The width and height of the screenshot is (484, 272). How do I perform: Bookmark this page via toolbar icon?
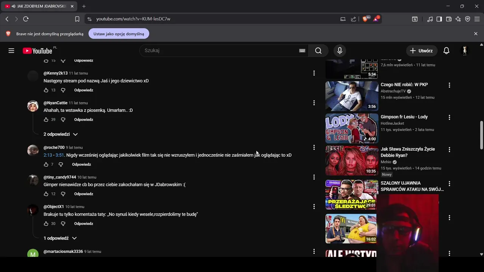[x=77, y=19]
